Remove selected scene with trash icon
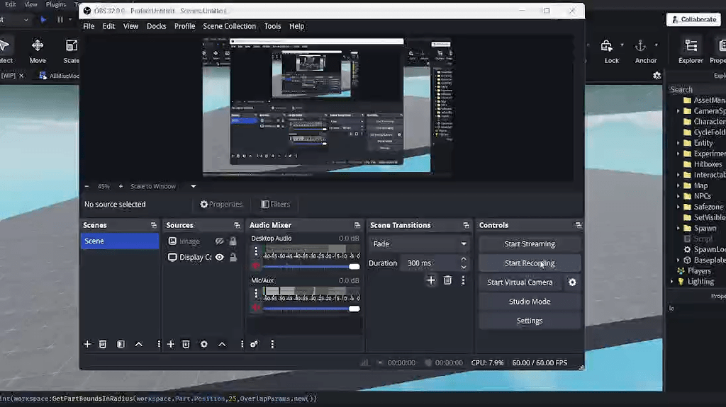This screenshot has height=407, width=726. [x=103, y=344]
